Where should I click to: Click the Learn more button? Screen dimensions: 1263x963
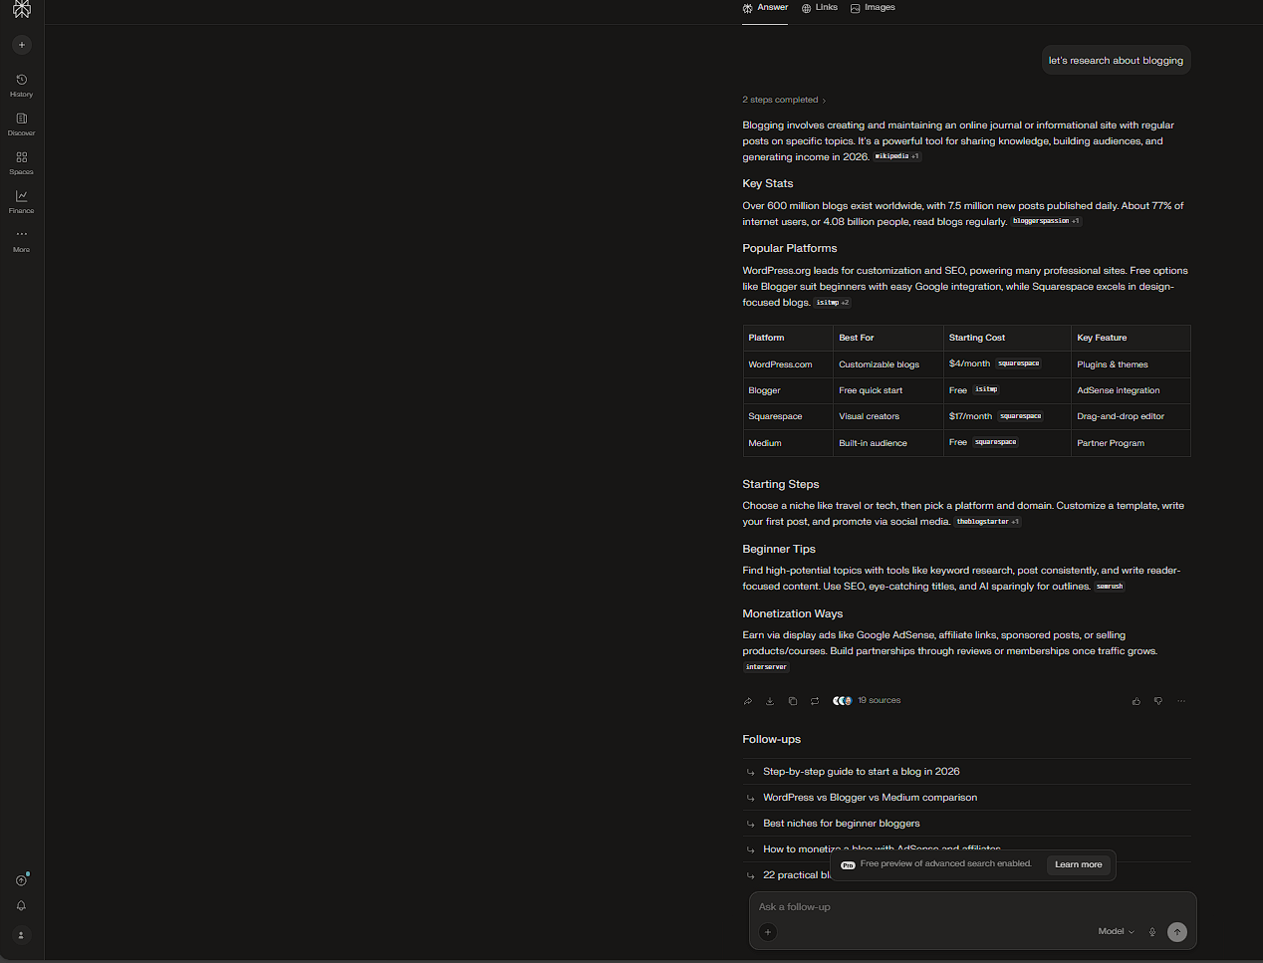[1078, 864]
